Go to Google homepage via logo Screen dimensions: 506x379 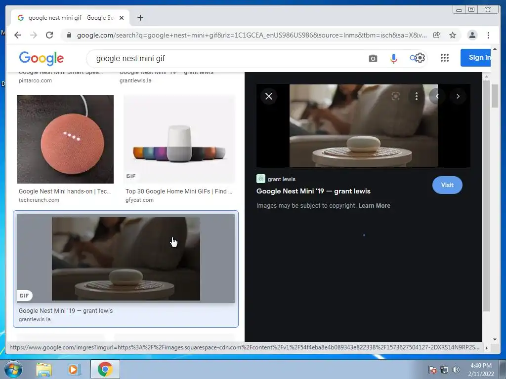42,58
